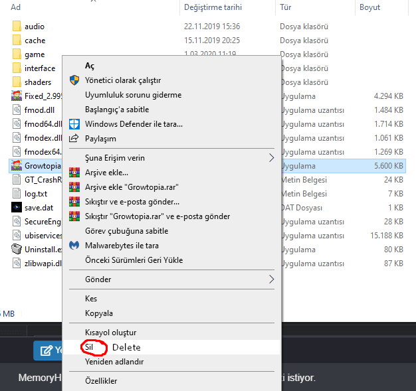Click the share icon beside Paylaşım
The width and height of the screenshot is (416, 391).
pos(74,138)
